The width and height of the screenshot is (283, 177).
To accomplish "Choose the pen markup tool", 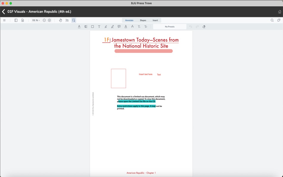I will 112,27.
